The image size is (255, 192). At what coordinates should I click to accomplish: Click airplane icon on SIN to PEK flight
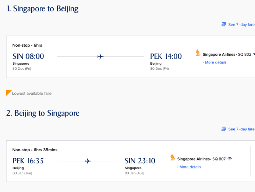tap(100, 57)
